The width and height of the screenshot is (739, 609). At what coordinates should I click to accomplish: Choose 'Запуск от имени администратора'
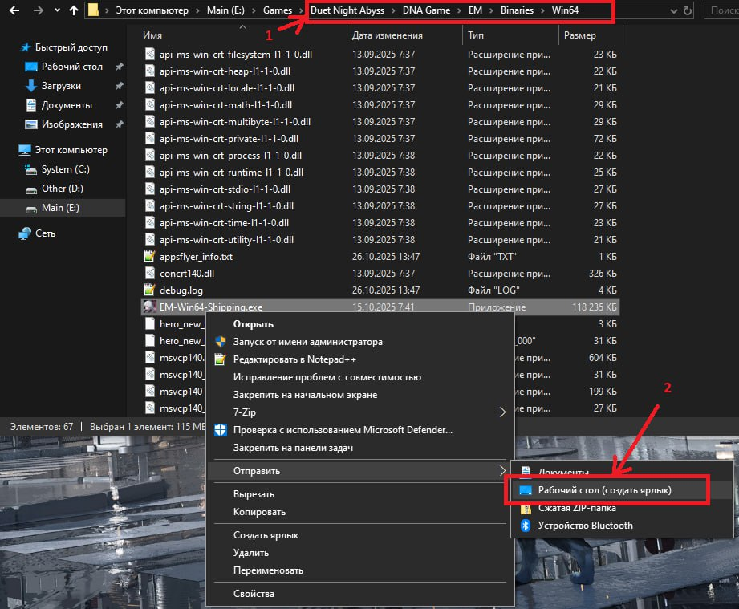tap(360, 342)
